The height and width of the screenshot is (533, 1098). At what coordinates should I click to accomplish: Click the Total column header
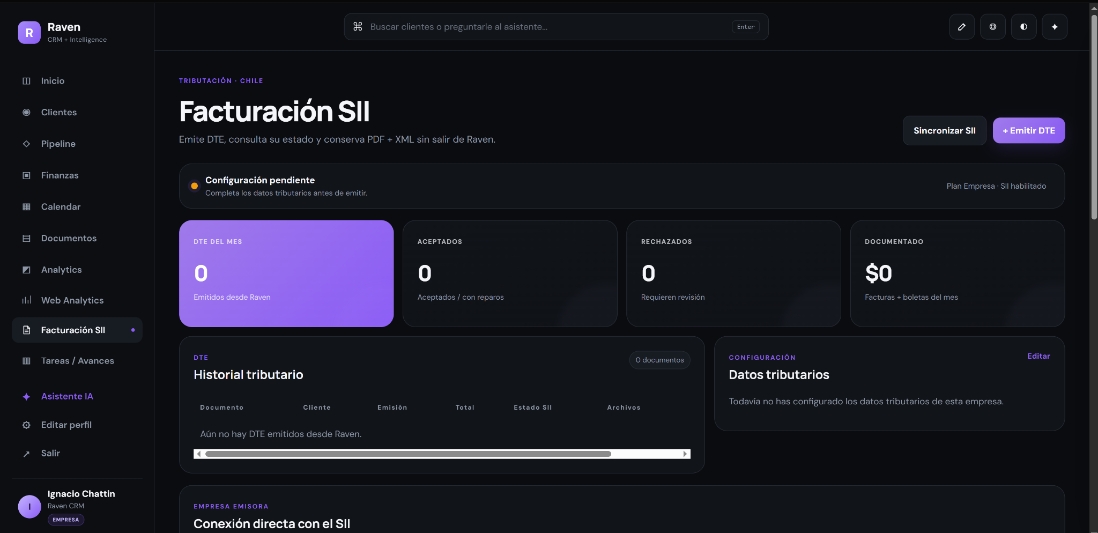coord(465,408)
